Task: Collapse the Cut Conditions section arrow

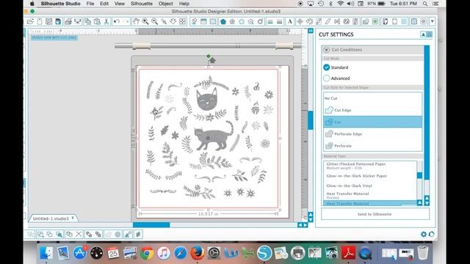Action: pos(326,50)
